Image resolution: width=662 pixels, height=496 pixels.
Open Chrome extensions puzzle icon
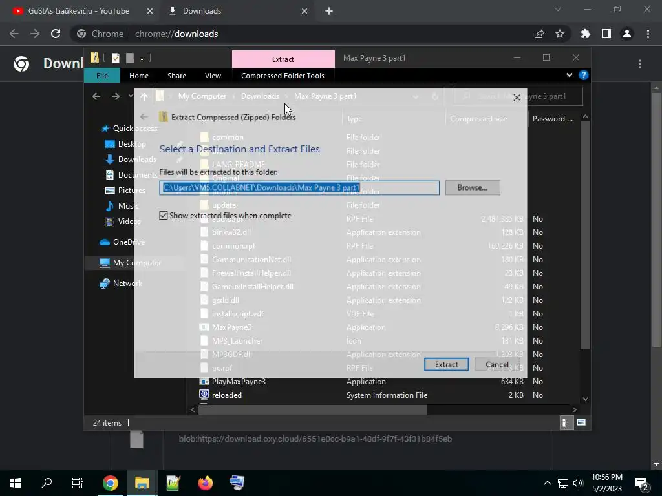click(x=586, y=34)
